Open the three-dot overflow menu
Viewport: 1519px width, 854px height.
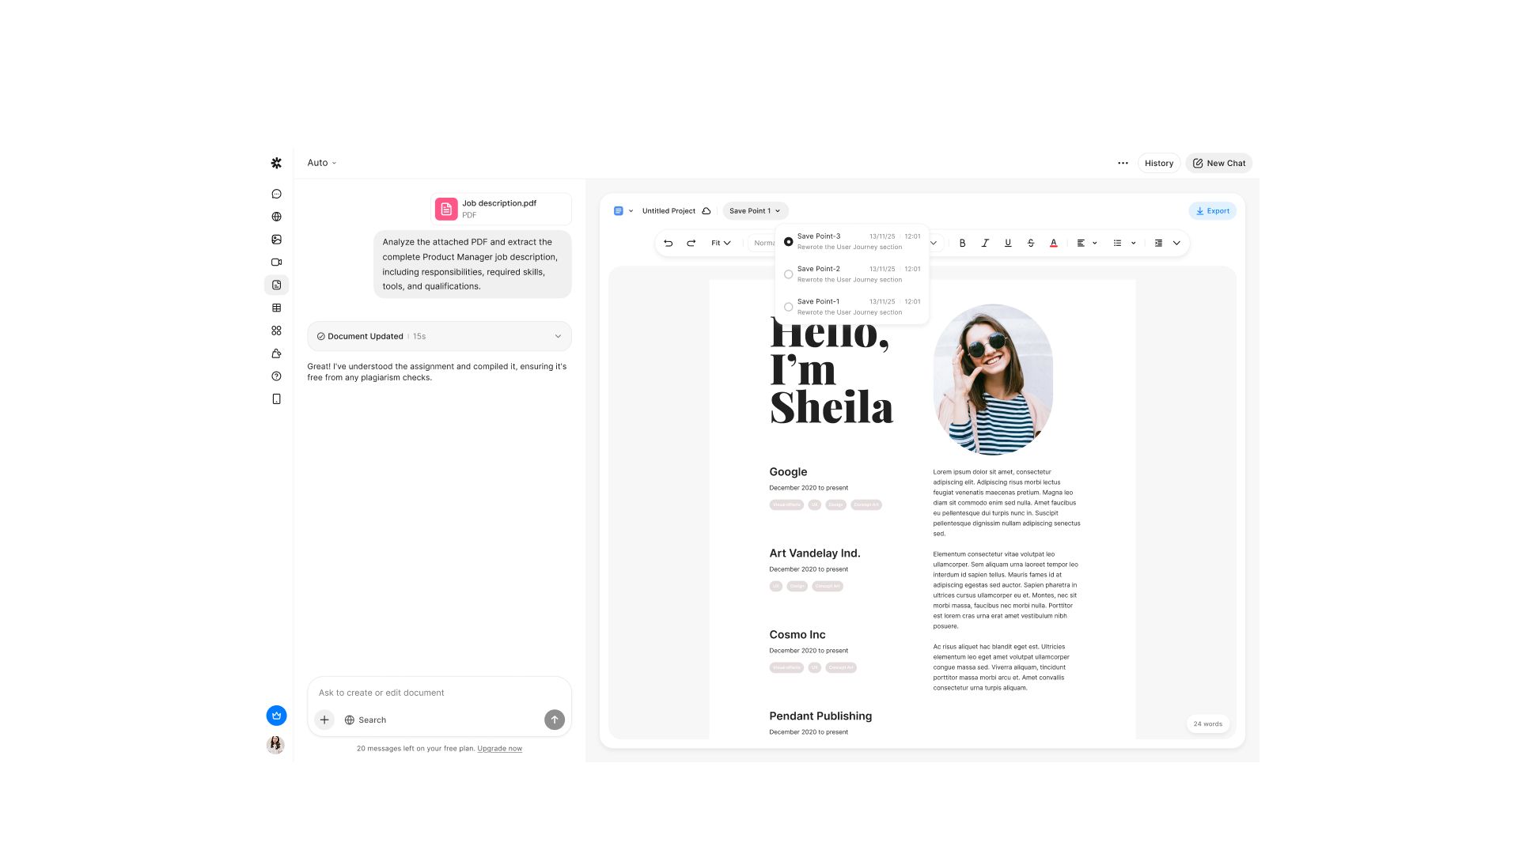(x=1123, y=163)
